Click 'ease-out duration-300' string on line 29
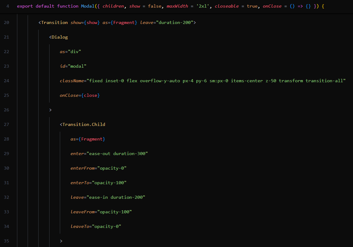This screenshot has width=353, height=247. click(117, 154)
